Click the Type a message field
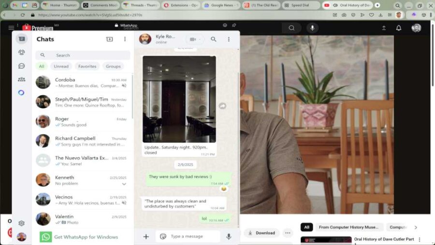435x245 pixels. (x=188, y=236)
